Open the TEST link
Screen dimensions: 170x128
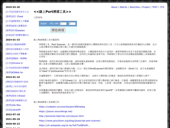(x=155, y=7)
